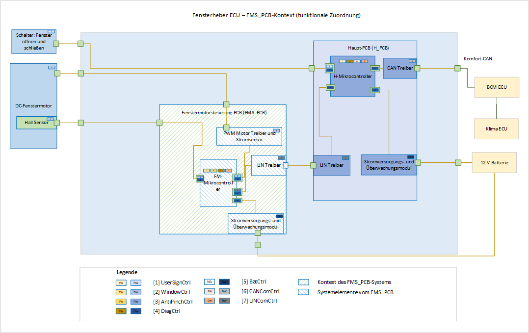Select the H-Mikrocontroller block
Image resolution: width=529 pixels, height=333 pixels.
(x=353, y=77)
